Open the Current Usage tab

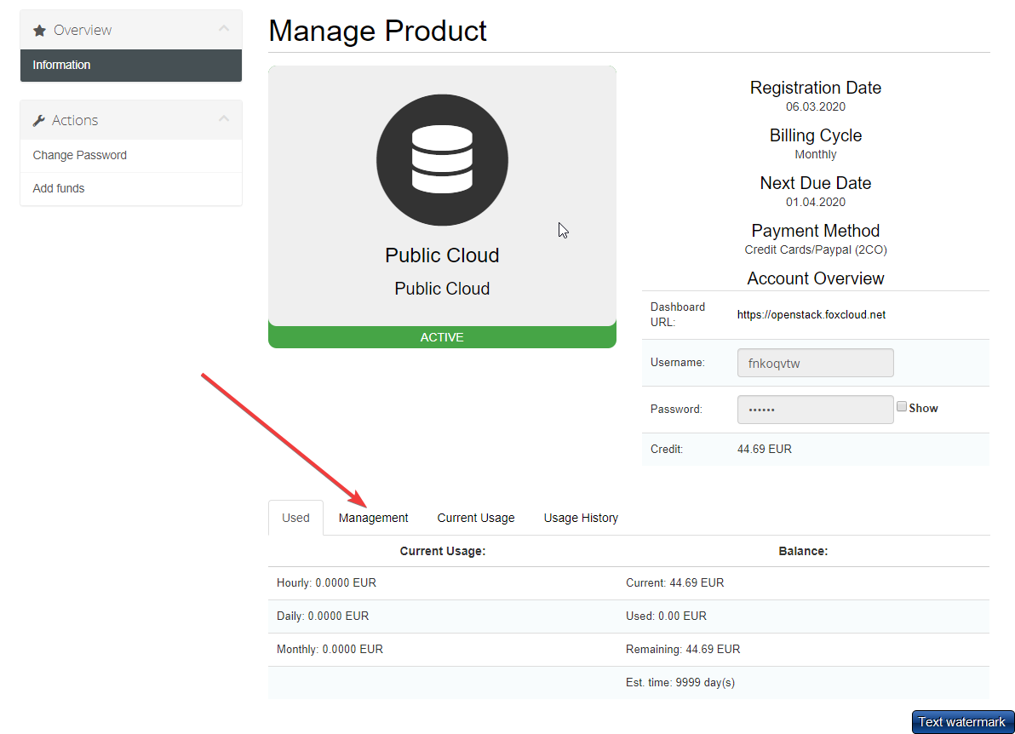tap(476, 518)
